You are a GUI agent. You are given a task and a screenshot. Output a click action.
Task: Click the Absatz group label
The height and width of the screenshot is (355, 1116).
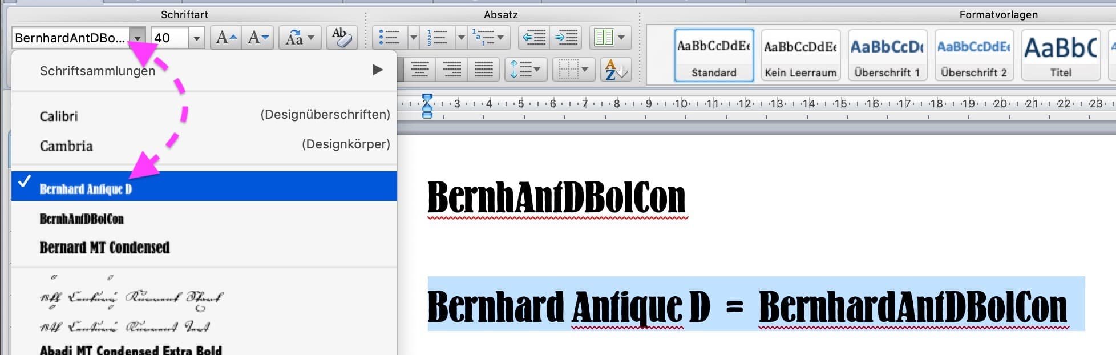(x=501, y=15)
